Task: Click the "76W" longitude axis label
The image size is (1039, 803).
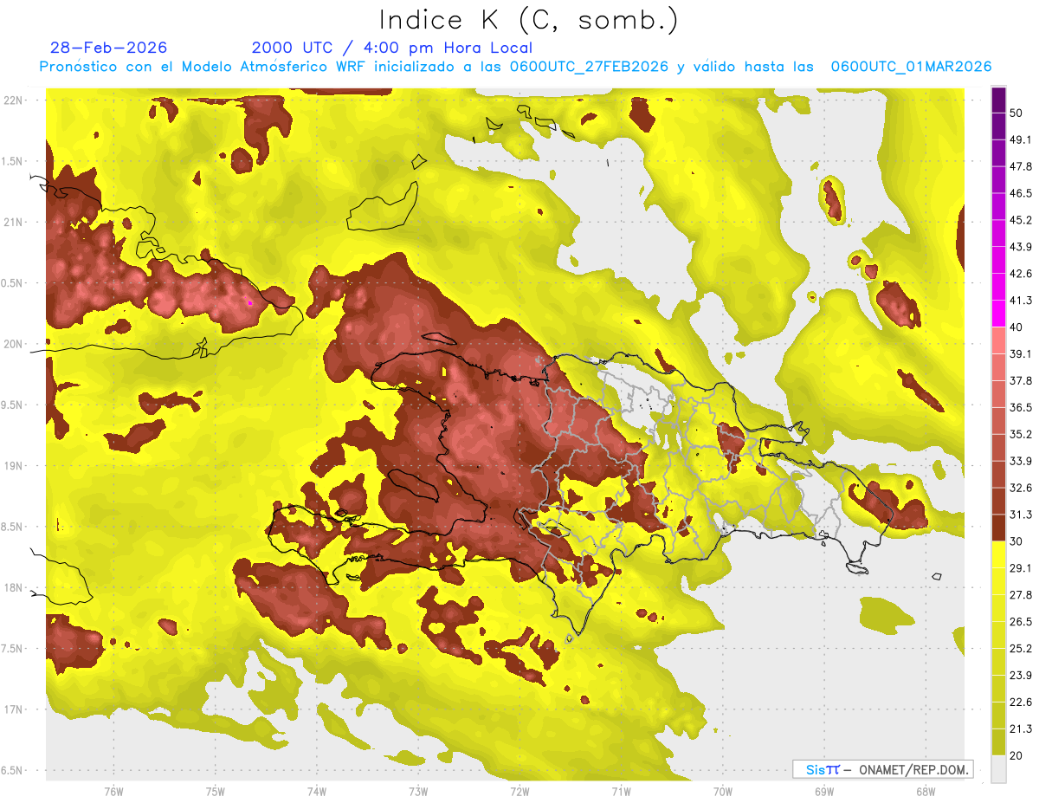Action: tap(113, 790)
